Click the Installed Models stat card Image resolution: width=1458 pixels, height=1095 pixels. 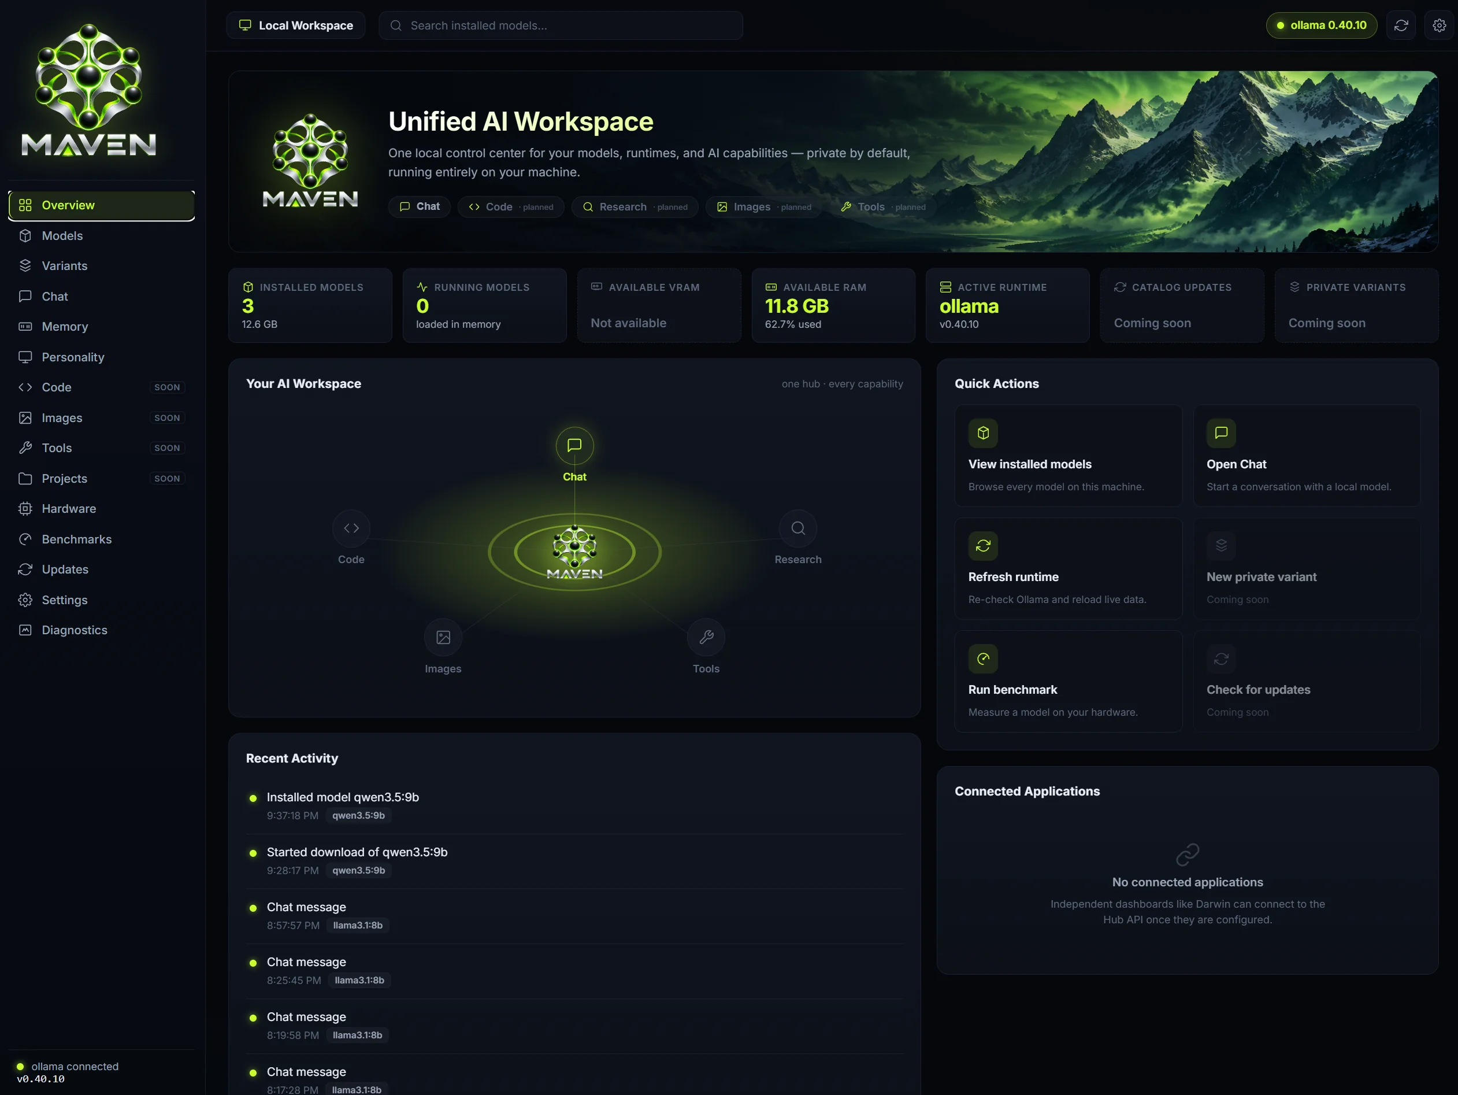(x=310, y=305)
